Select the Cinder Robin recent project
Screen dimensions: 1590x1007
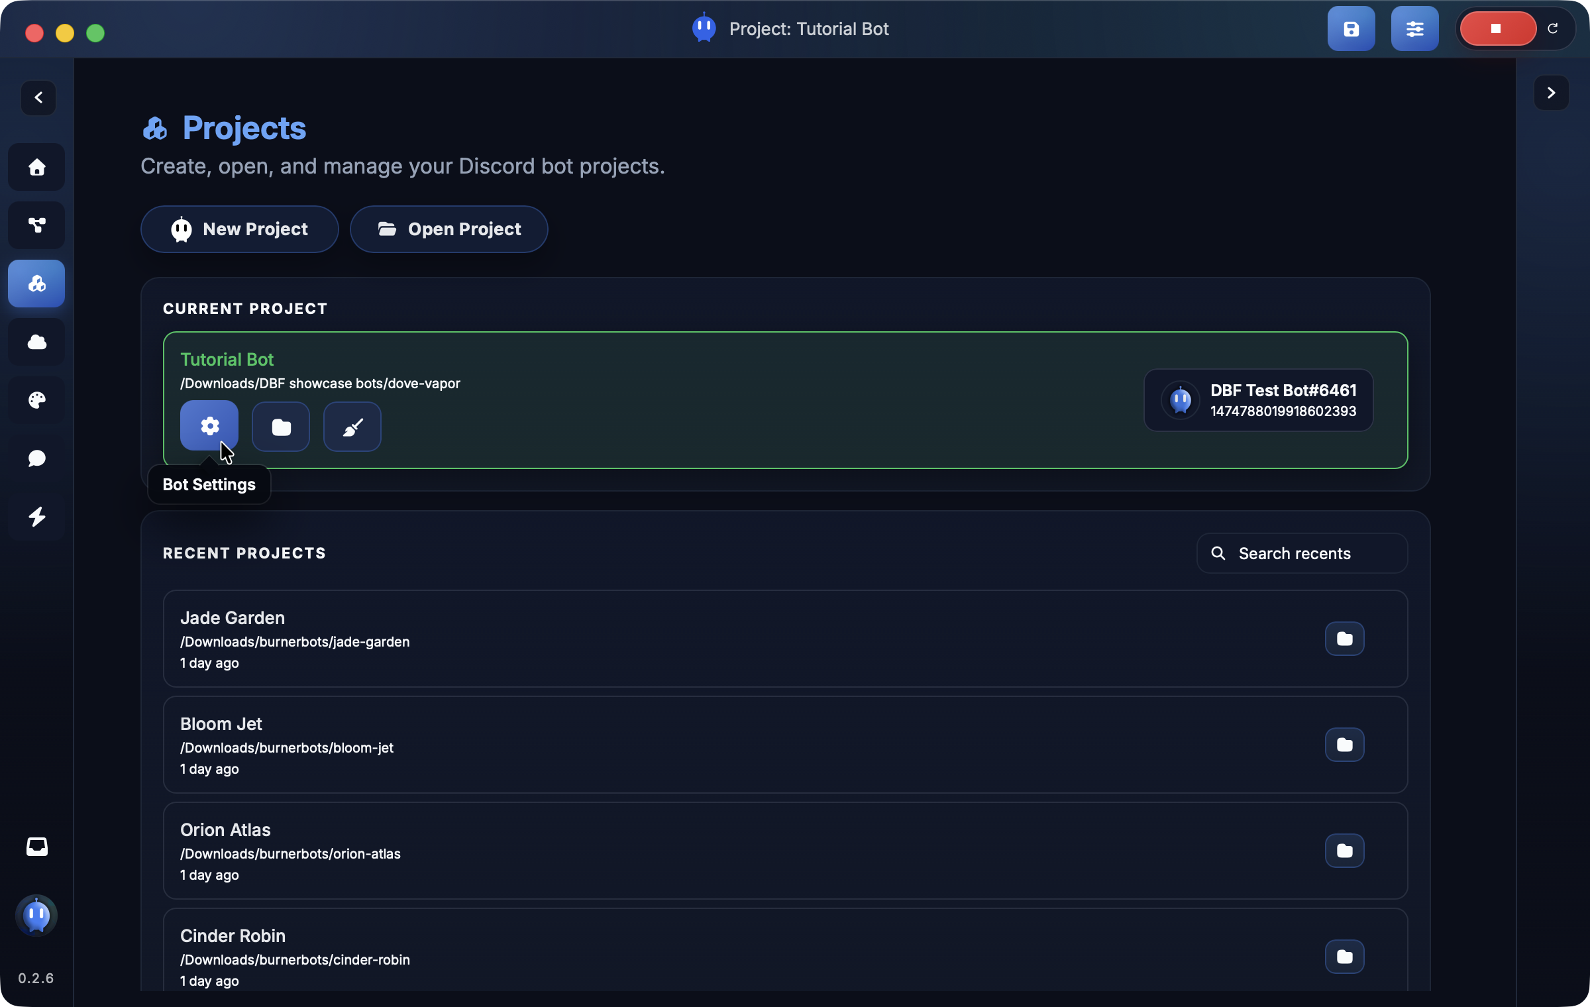pos(785,950)
